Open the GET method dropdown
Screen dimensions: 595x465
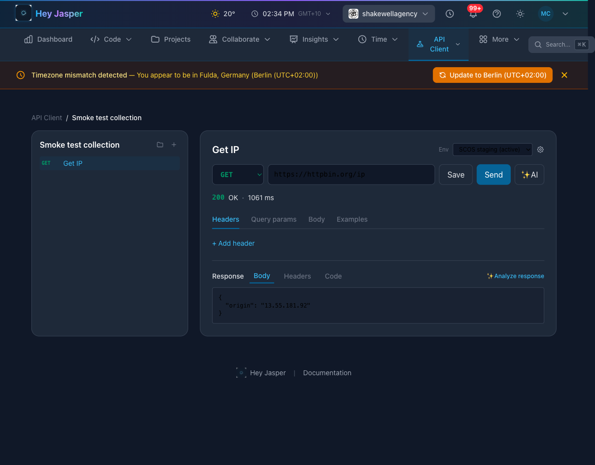point(238,175)
